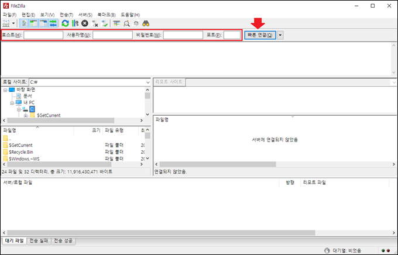Collapse the 내 PC tree node
398x255 pixels.
(12, 103)
